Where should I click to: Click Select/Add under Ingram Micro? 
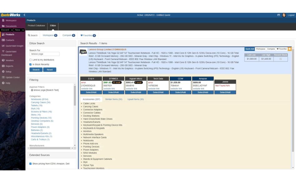coord(136,92)
